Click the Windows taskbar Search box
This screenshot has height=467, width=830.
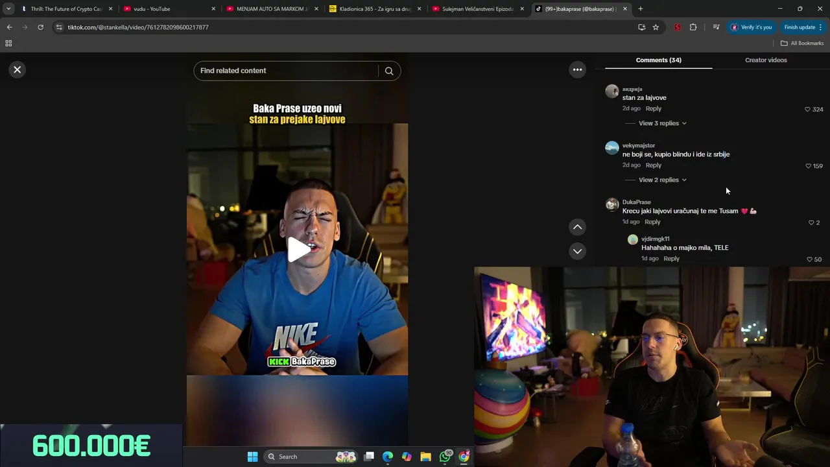click(312, 457)
